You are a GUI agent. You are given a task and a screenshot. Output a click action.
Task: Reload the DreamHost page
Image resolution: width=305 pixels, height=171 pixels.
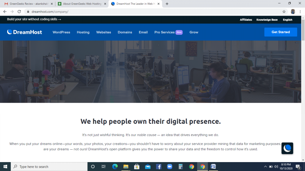coord(19,12)
